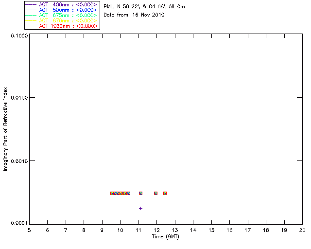Image resolution: width=311 pixels, height=249 pixels.
Task: Click the green dashed line sample in legend
Action: tap(31, 15)
